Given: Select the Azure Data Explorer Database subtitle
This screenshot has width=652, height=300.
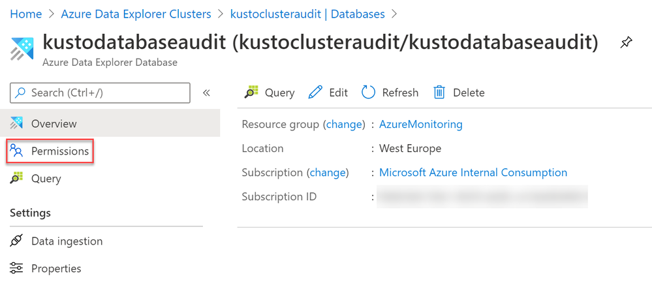Looking at the screenshot, I should click(x=110, y=63).
